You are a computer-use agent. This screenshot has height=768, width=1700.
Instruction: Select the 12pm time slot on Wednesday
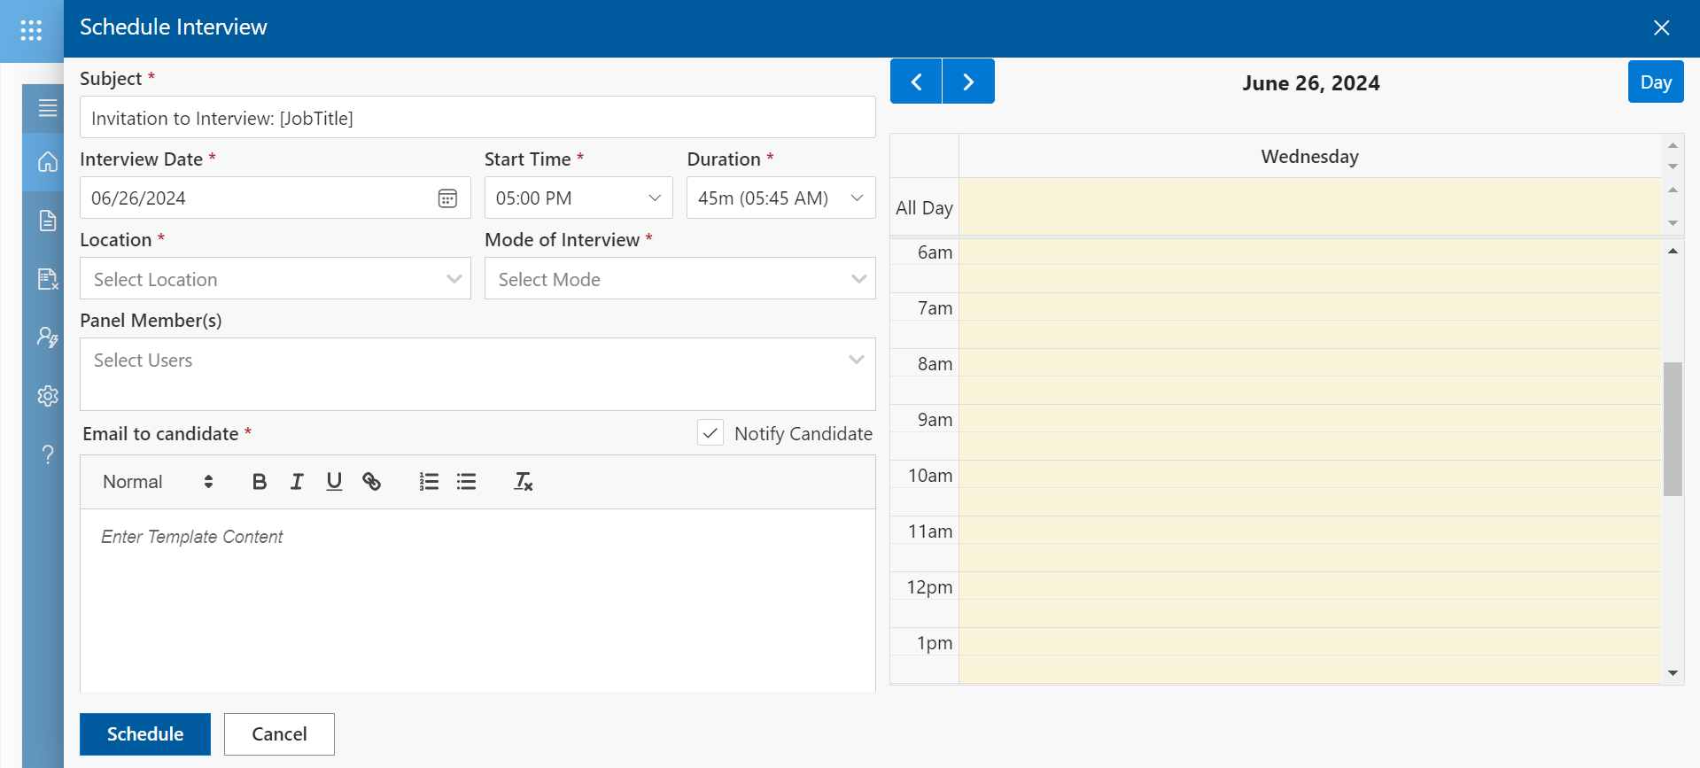pos(1309,586)
